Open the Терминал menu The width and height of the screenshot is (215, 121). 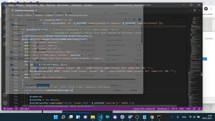pyautogui.click(x=76, y=5)
